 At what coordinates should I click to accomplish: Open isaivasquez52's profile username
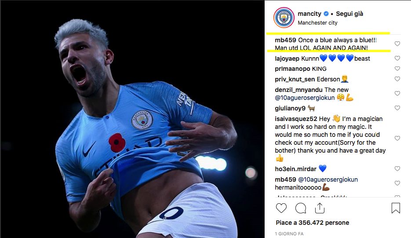[296, 119]
